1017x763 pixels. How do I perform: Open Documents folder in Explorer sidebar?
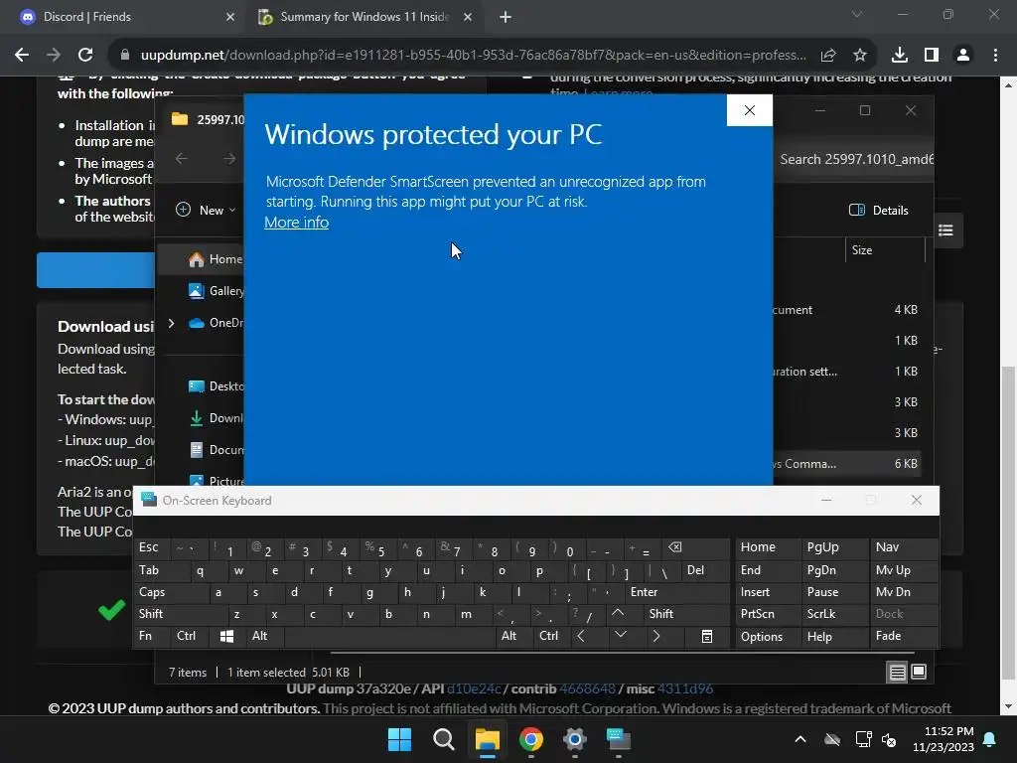[x=217, y=450]
